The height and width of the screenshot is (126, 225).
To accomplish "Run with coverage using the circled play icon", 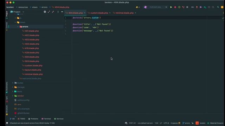I will [x=179, y=7].
